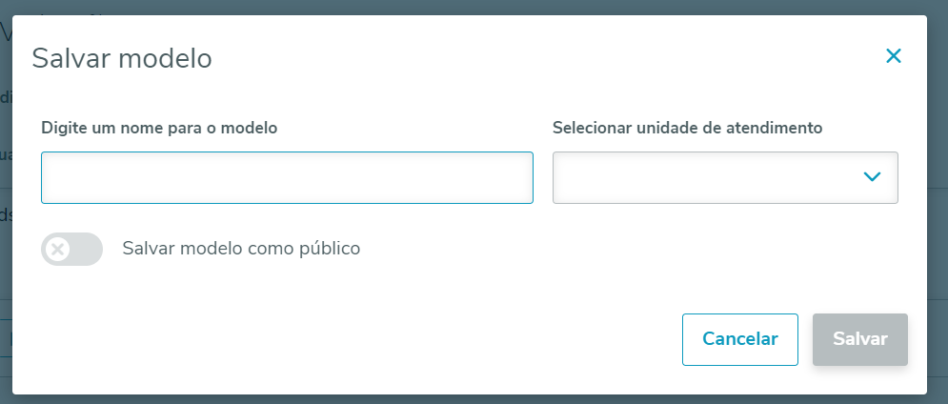Click the chevron arrow in unidade dropdown
This screenshot has width=948, height=404.
(871, 176)
